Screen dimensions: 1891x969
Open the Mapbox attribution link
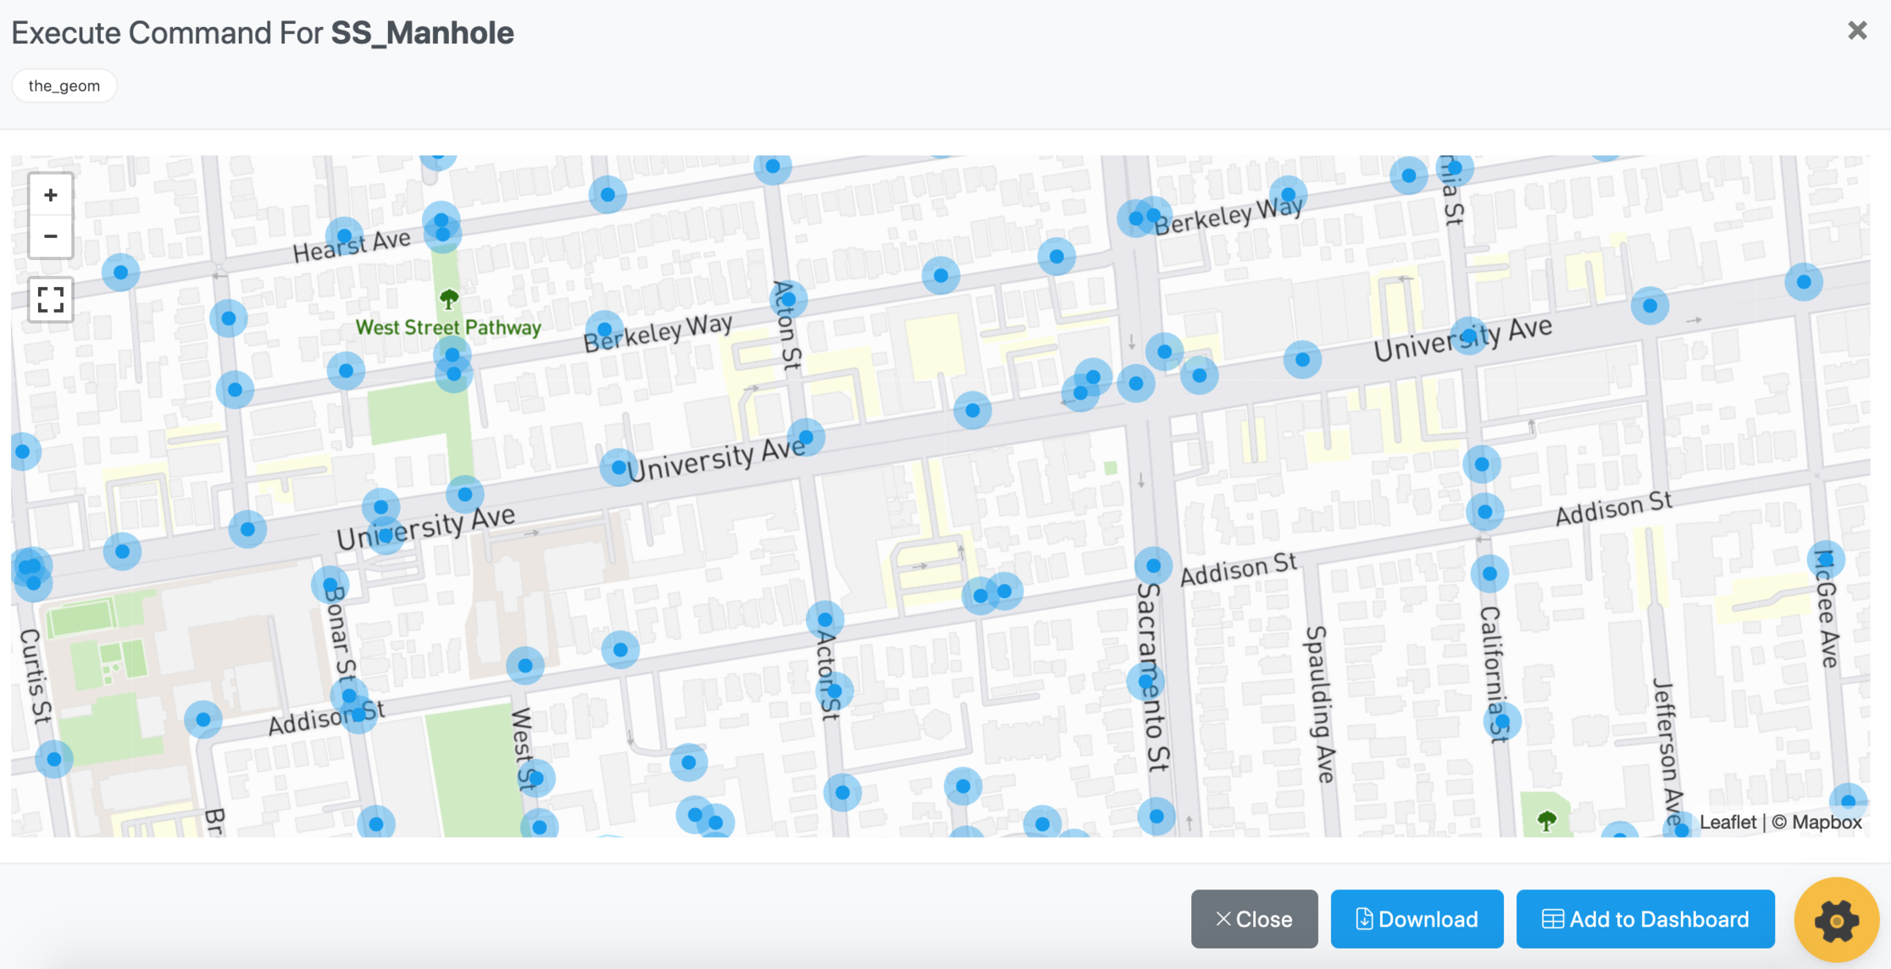point(1827,822)
